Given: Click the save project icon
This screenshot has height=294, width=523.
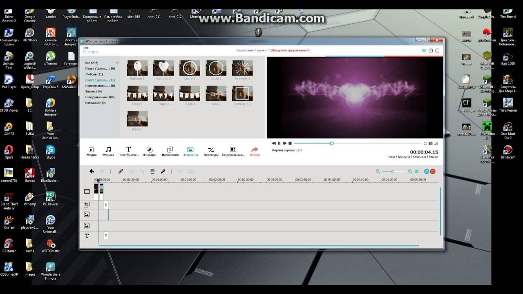Looking at the screenshot, I should pos(431,51).
